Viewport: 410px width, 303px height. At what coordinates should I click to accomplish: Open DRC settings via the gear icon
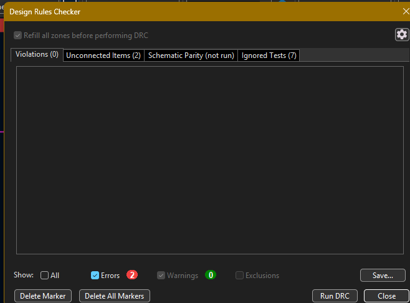402,34
